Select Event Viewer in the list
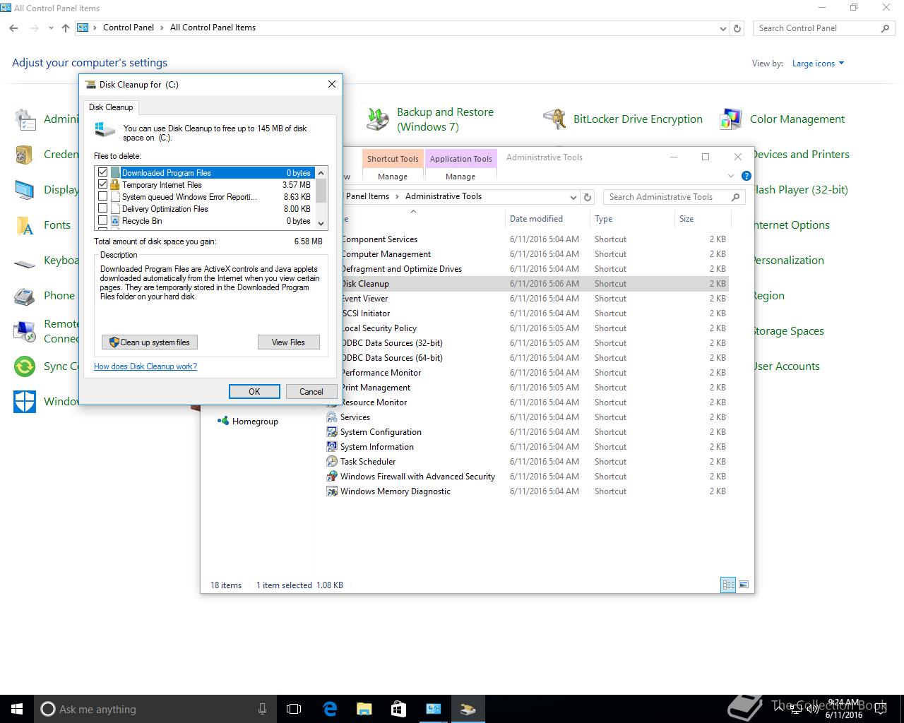 pos(535,299)
